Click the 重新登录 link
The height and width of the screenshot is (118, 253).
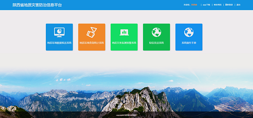(x=229, y=5)
